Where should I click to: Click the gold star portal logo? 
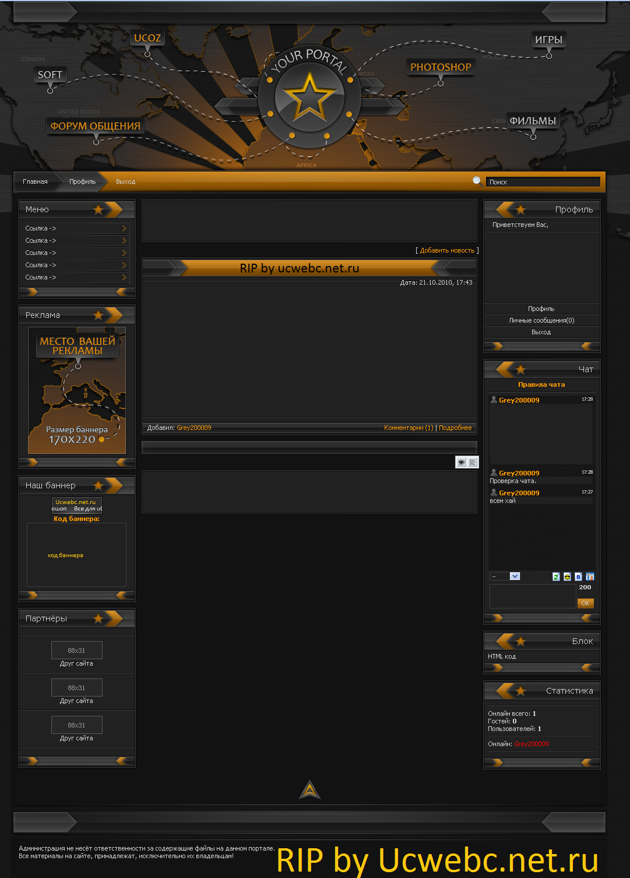tap(309, 97)
